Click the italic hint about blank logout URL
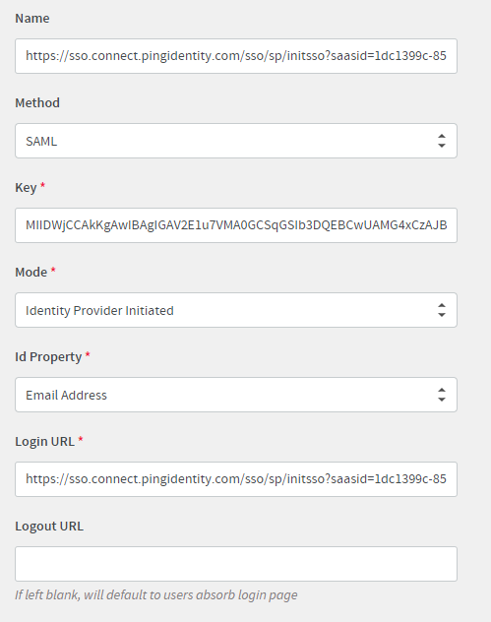491x622 pixels. pyautogui.click(x=156, y=595)
